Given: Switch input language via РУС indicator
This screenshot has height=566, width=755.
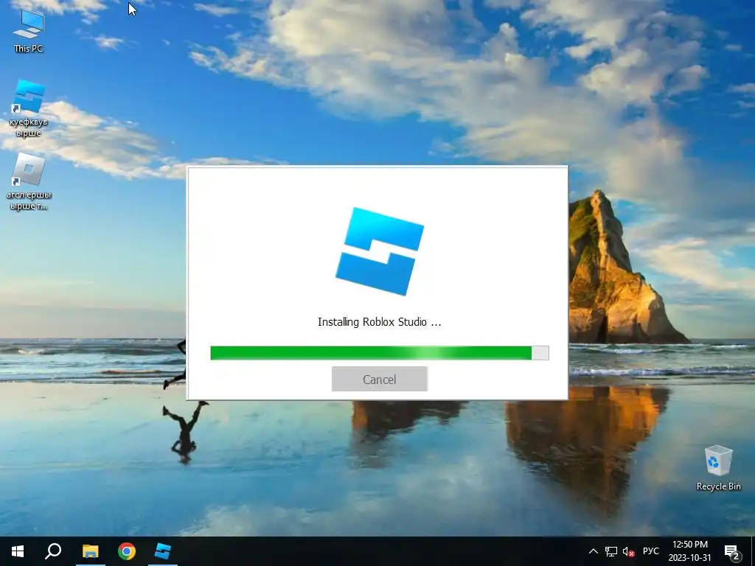Looking at the screenshot, I should (650, 551).
